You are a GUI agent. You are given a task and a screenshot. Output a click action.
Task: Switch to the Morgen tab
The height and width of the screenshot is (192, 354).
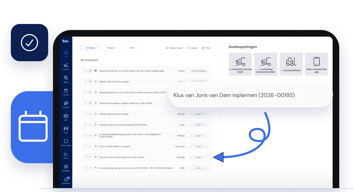pyautogui.click(x=111, y=48)
